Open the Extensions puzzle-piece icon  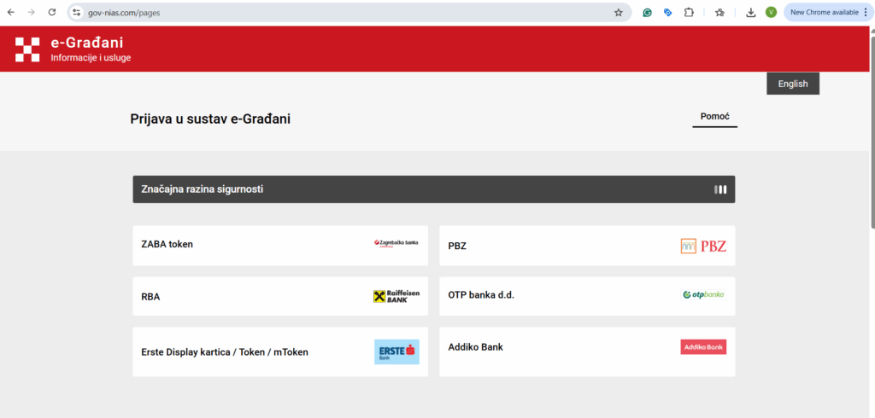[x=689, y=12]
